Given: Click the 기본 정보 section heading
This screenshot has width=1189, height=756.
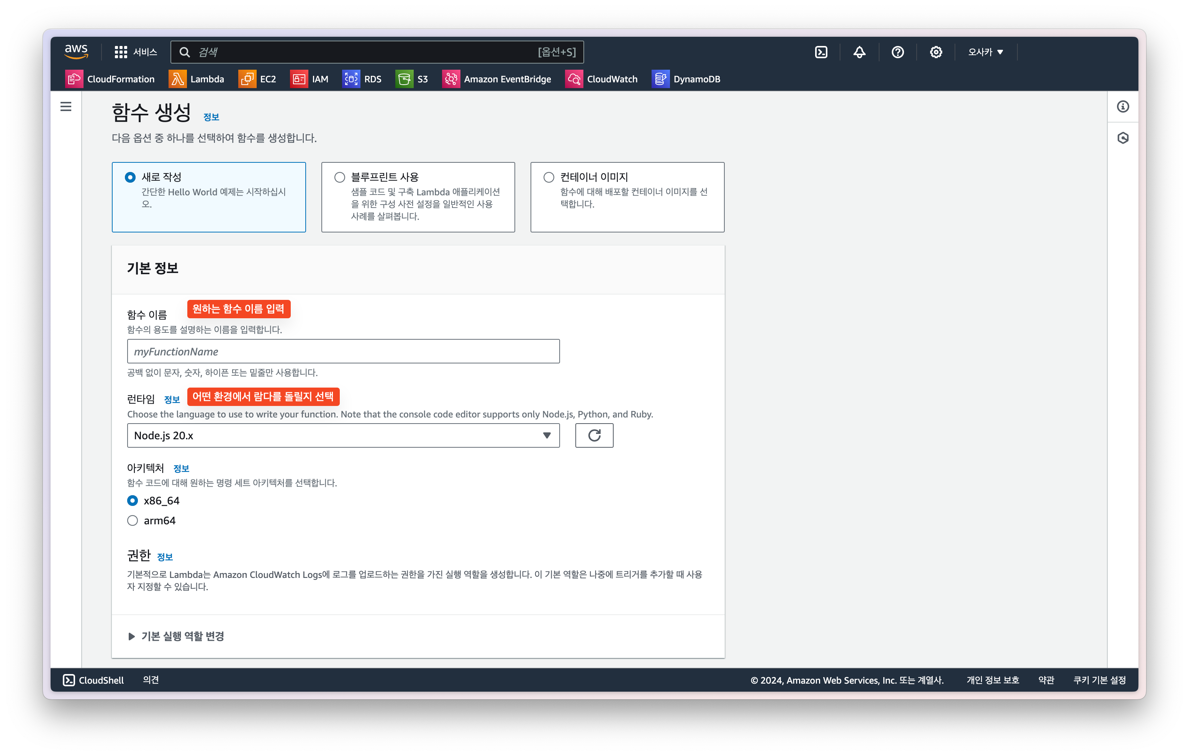Looking at the screenshot, I should (152, 268).
